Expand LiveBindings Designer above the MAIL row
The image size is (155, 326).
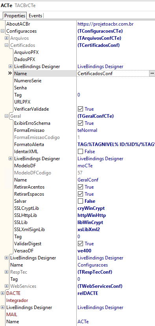pos(2,307)
